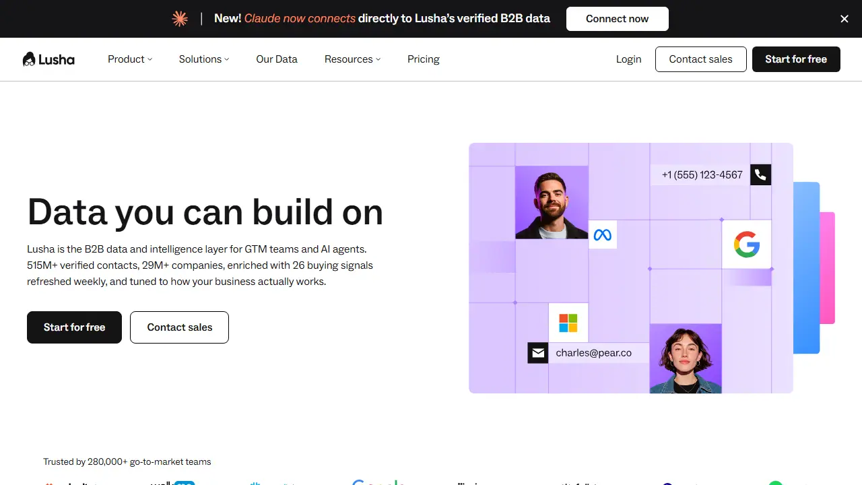Image resolution: width=862 pixels, height=485 pixels.
Task: Expand the Resources dropdown menu
Action: click(x=352, y=59)
